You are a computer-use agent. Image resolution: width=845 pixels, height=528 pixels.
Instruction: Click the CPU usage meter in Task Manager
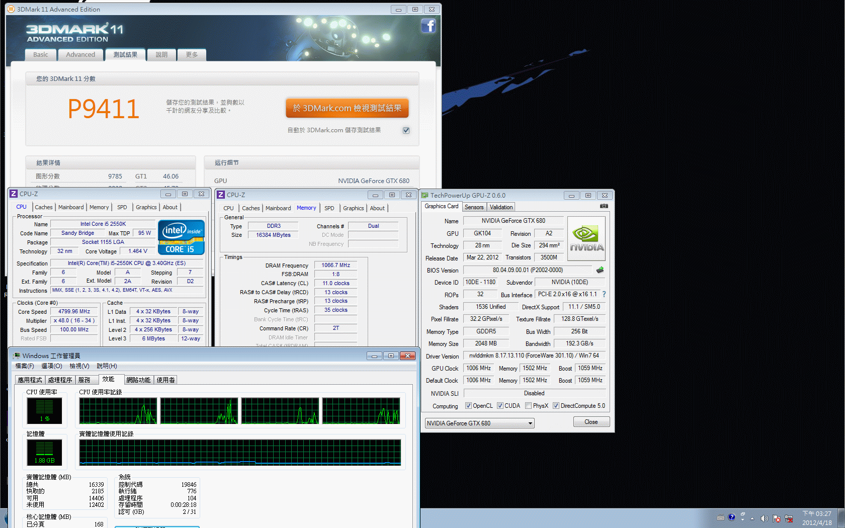tap(44, 410)
